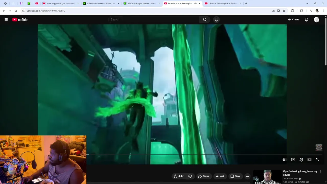Viewport: 327px width, 184px height.
Task: Switch to the pinned Kick tab
Action: click(29, 4)
